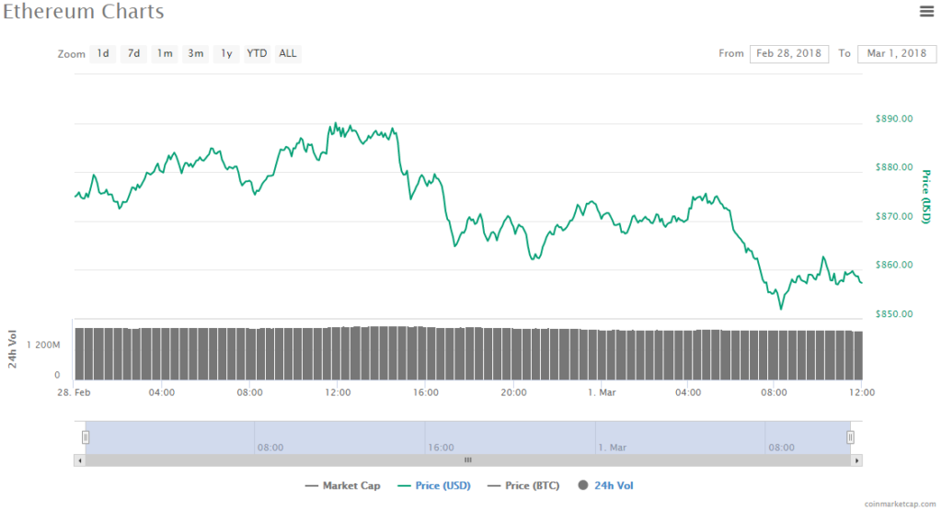Click the navigator scrollbar center grip
This screenshot has height=510, width=942.
467,460
